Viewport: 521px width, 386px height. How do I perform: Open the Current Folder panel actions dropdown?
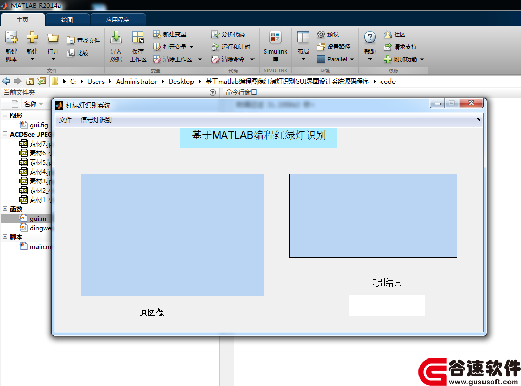click(x=213, y=92)
